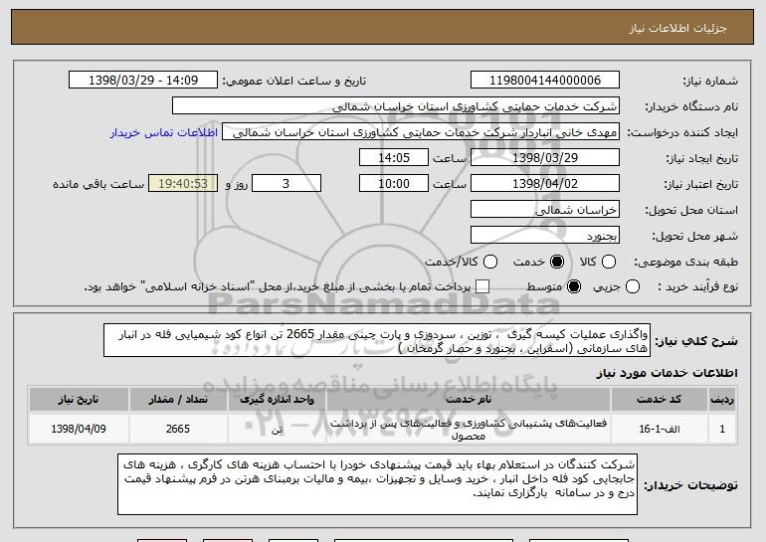This screenshot has width=766, height=542.
Task: Click the validity date field 1398/04/02
Action: [x=545, y=184]
